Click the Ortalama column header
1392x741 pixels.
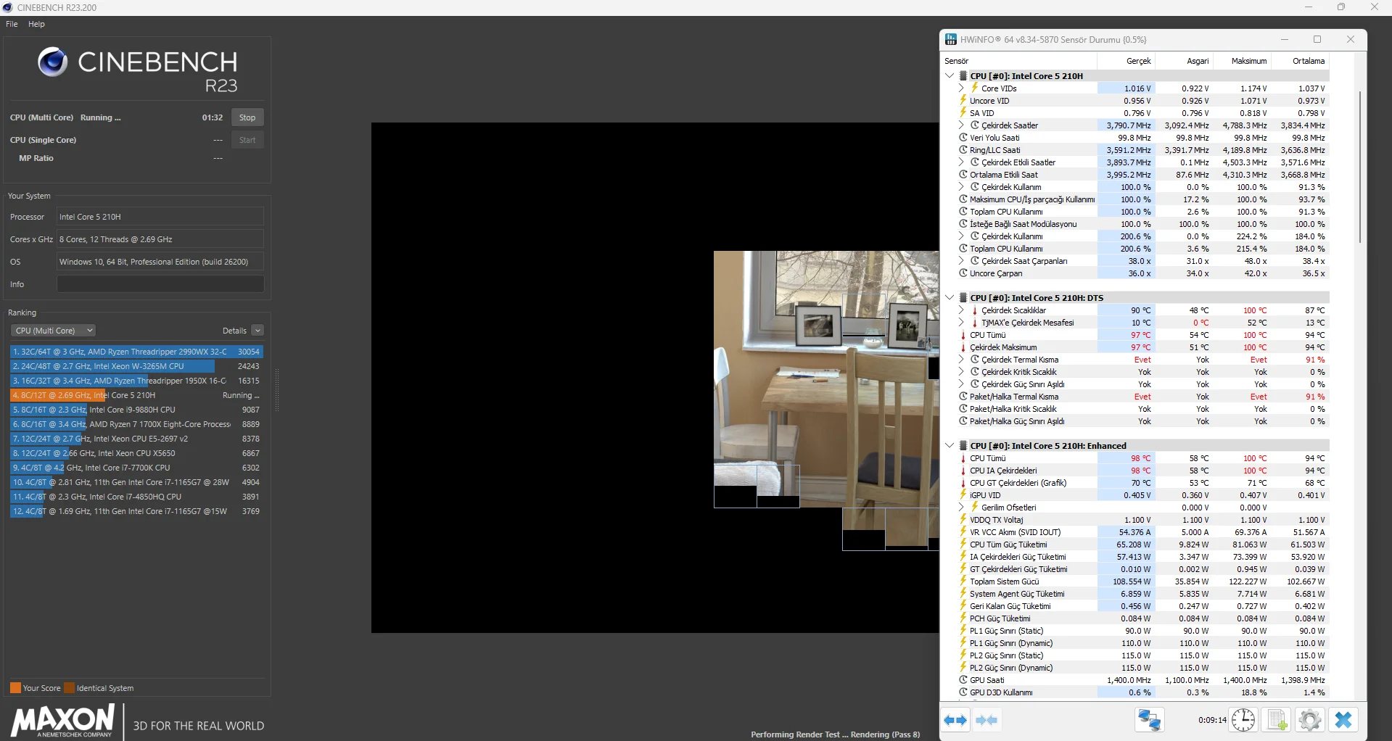(x=1300, y=61)
